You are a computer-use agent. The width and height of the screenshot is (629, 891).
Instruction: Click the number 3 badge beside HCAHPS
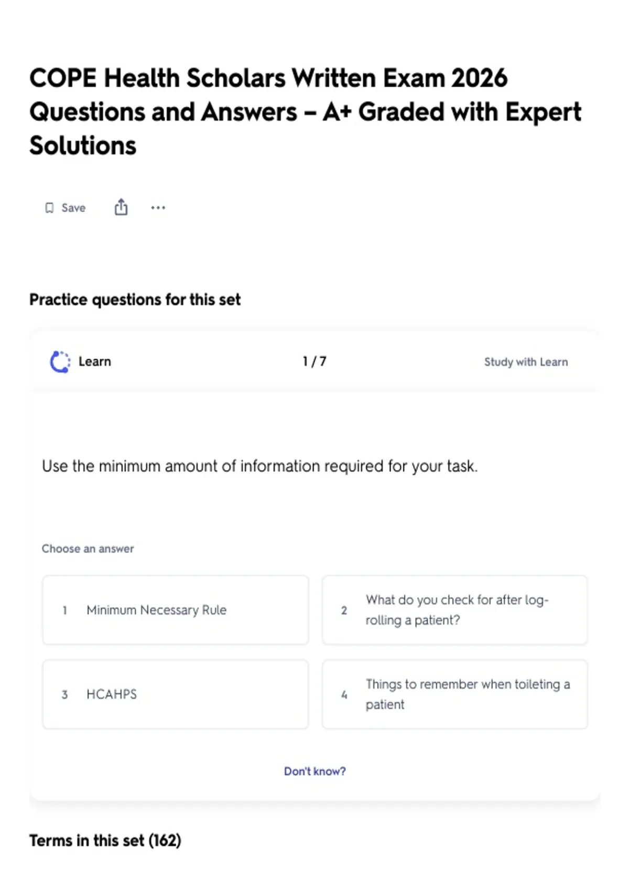point(64,695)
